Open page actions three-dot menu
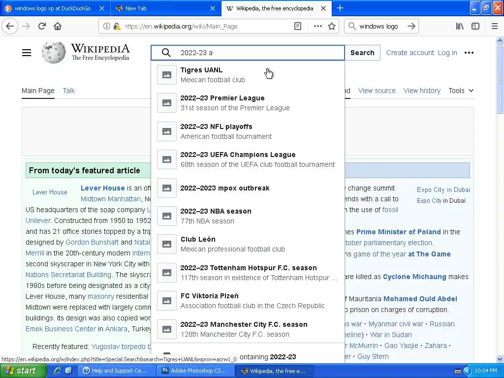 [317, 27]
